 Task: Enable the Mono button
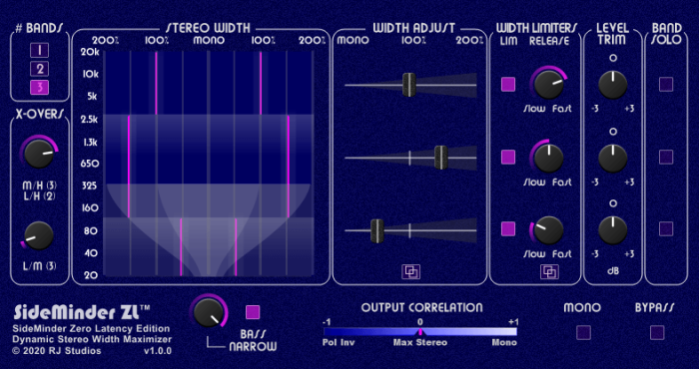(583, 332)
